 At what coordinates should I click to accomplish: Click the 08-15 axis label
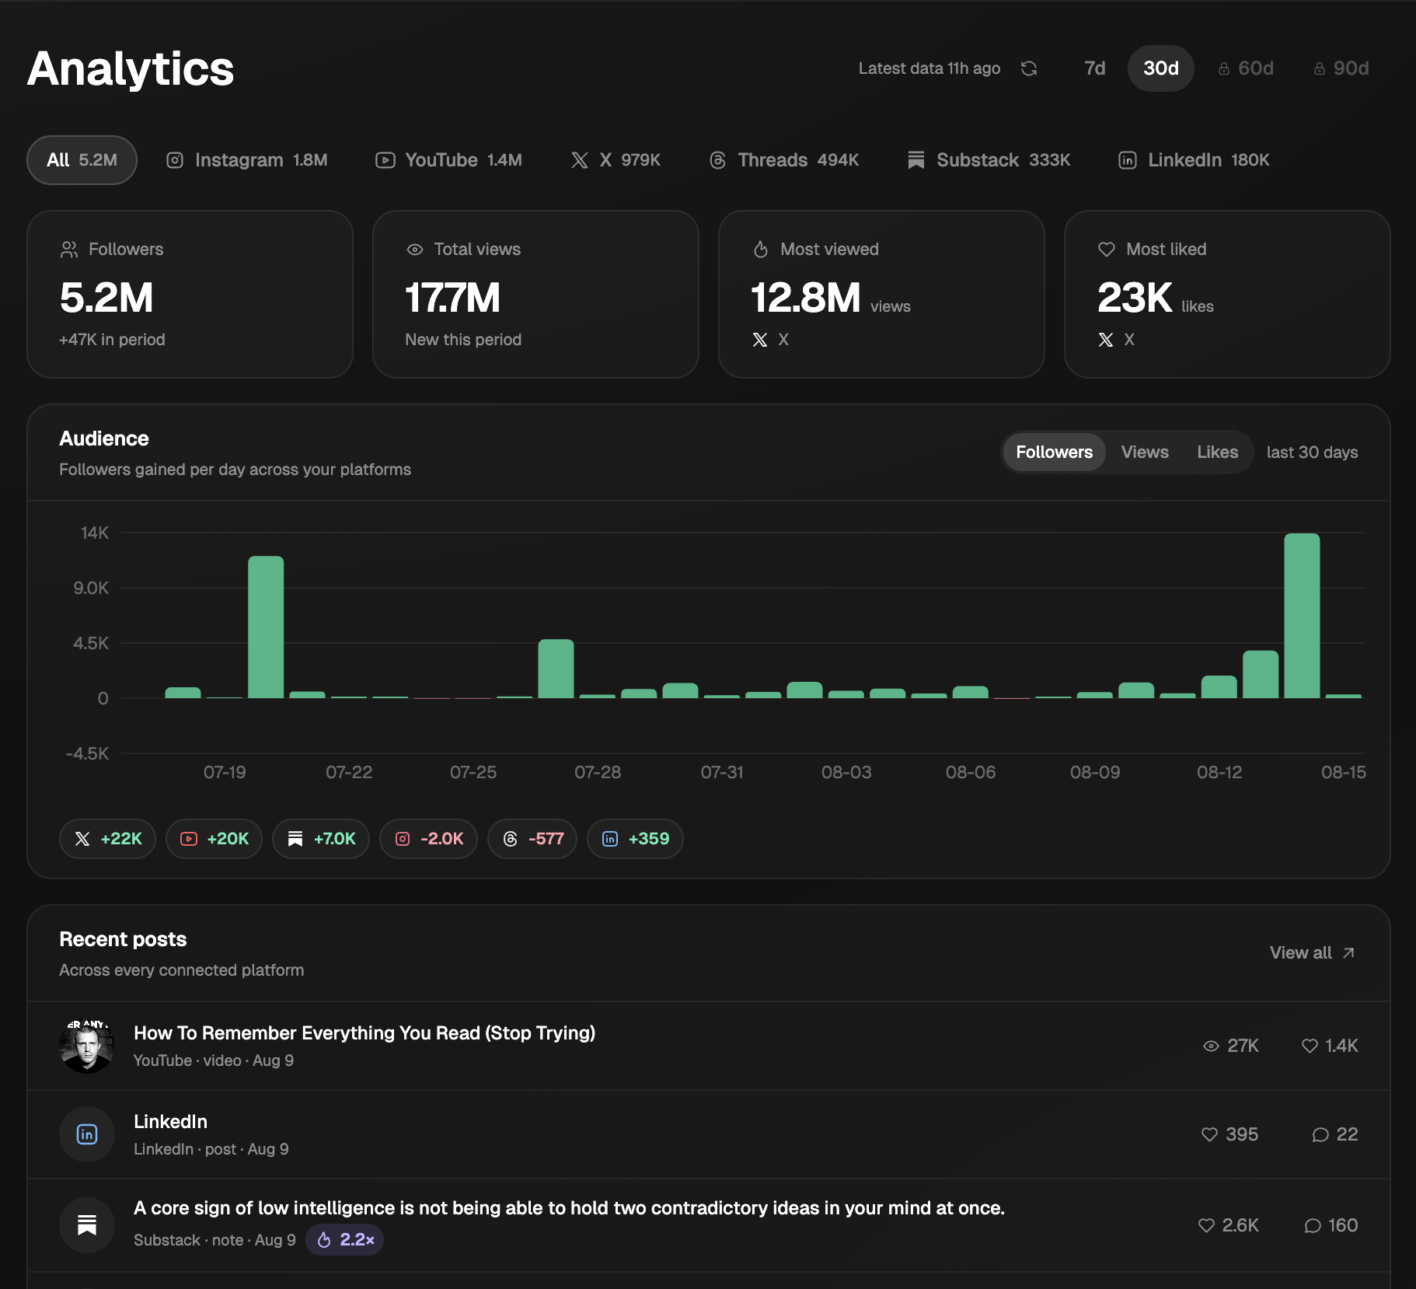point(1343,772)
